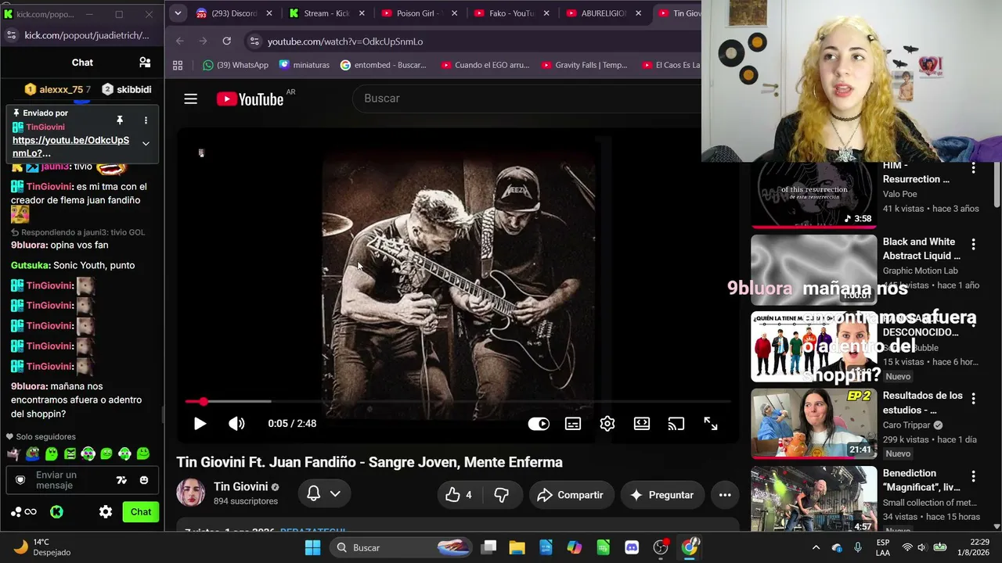Open options for Resultados de los estudios
This screenshot has width=1002, height=563.
[973, 399]
